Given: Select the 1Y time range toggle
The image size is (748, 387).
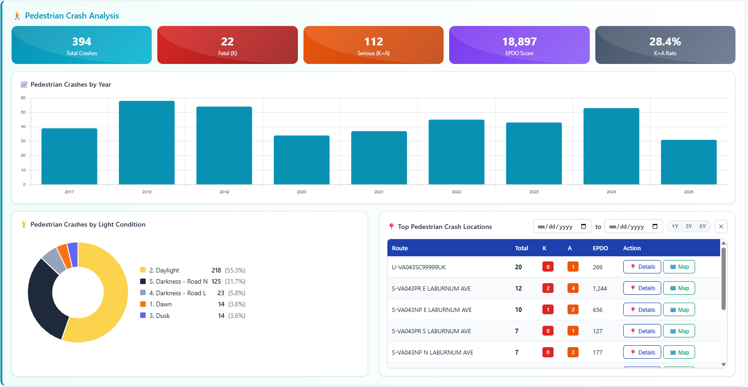Looking at the screenshot, I should coord(675,227).
